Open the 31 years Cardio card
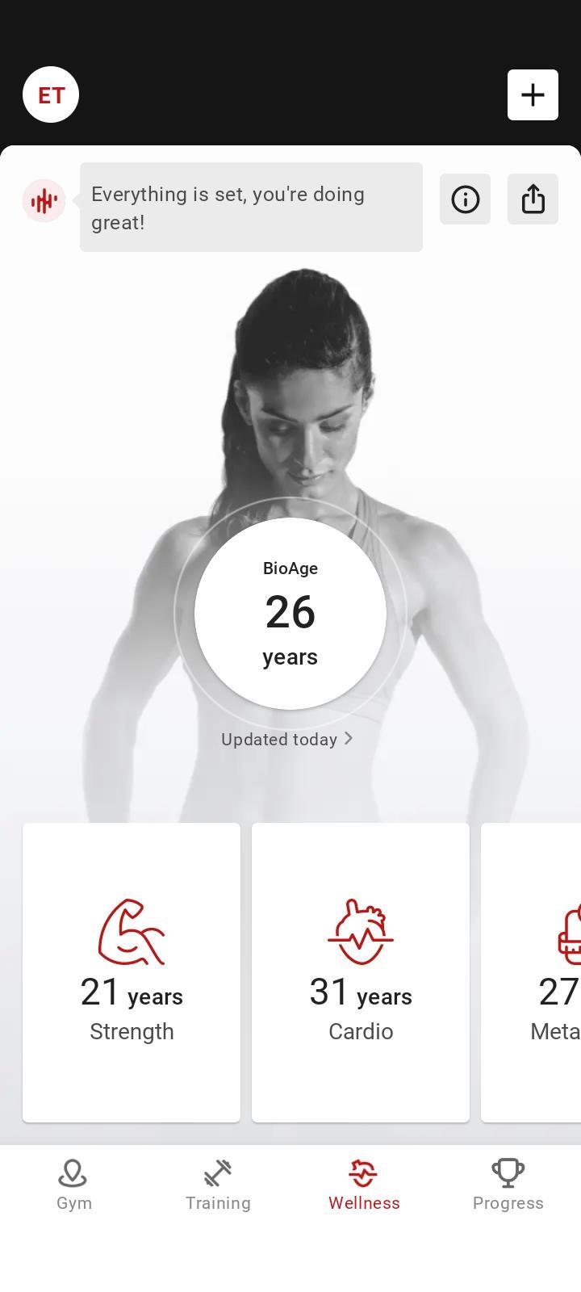This screenshot has height=1292, width=581. pos(361,972)
